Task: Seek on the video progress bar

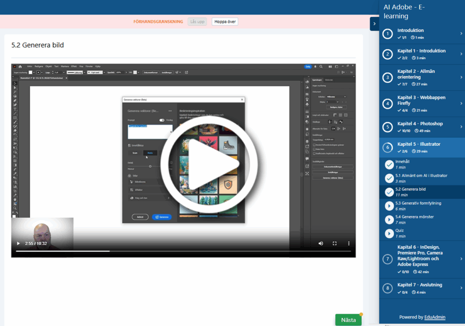Action: click(x=183, y=251)
